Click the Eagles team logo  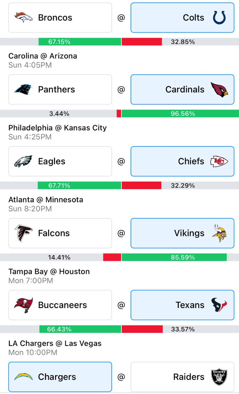click(23, 161)
